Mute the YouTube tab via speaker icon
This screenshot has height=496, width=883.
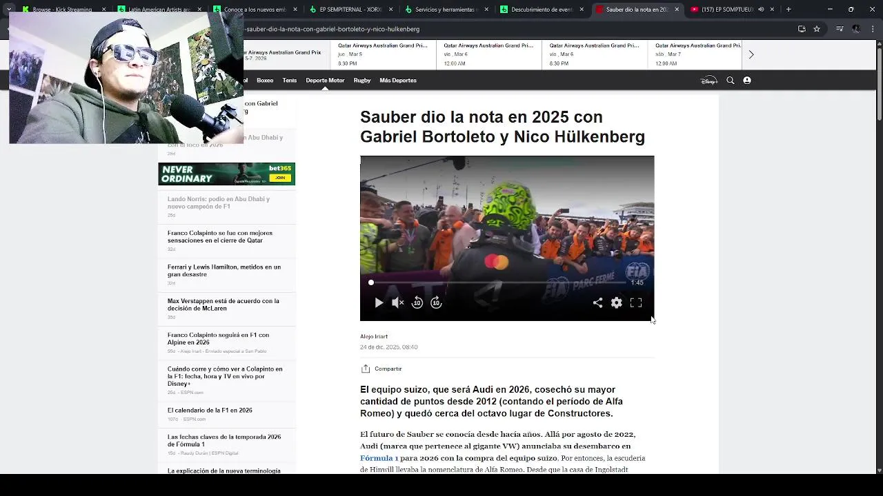pos(761,10)
